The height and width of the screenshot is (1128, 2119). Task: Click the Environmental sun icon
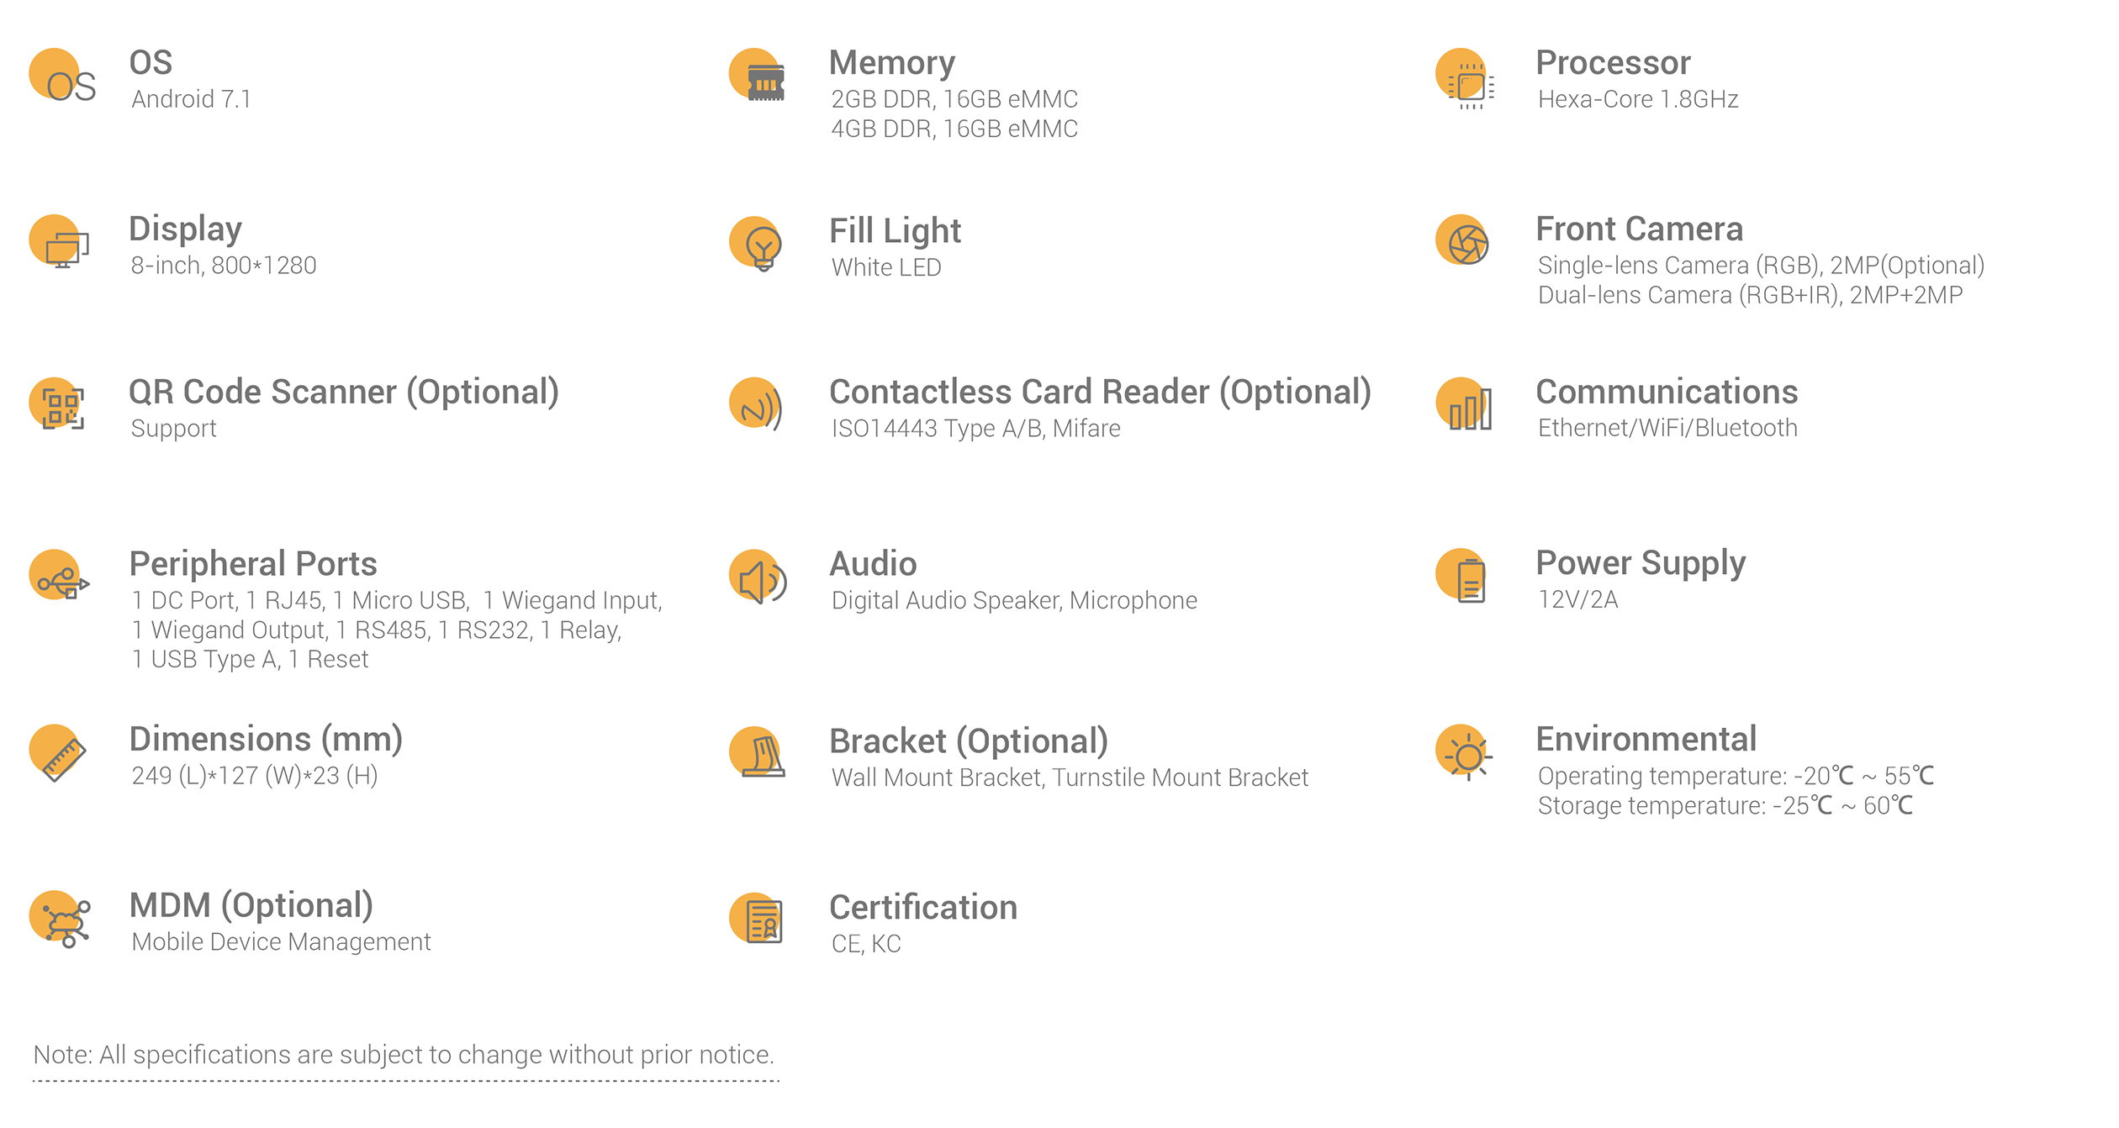coord(1464,752)
